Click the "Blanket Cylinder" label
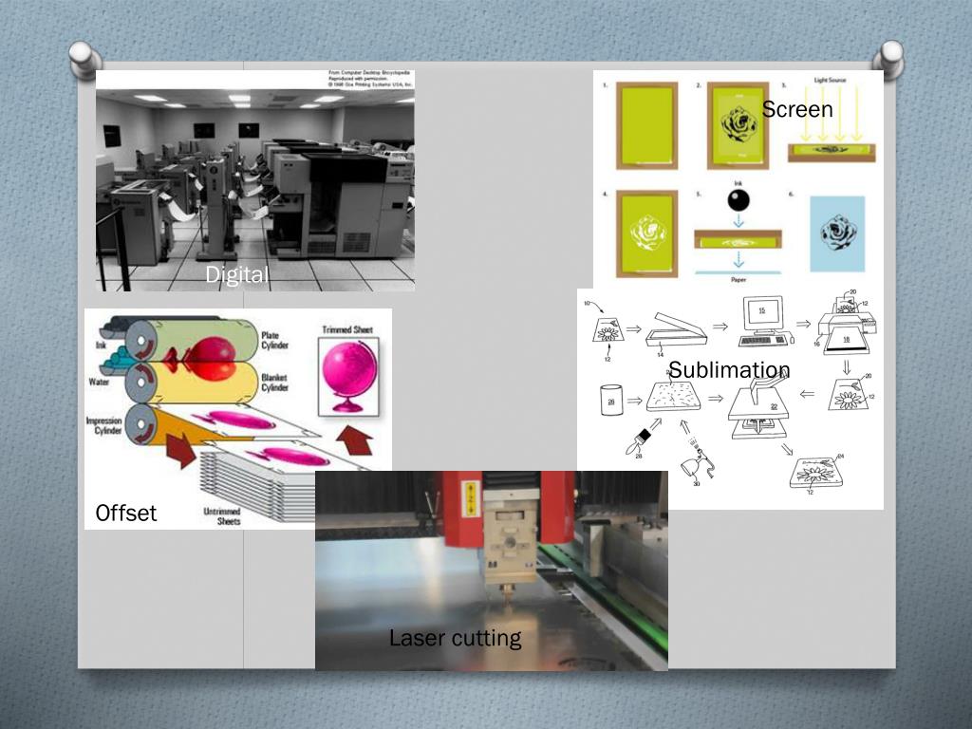This screenshot has width=972, height=729. click(x=274, y=383)
